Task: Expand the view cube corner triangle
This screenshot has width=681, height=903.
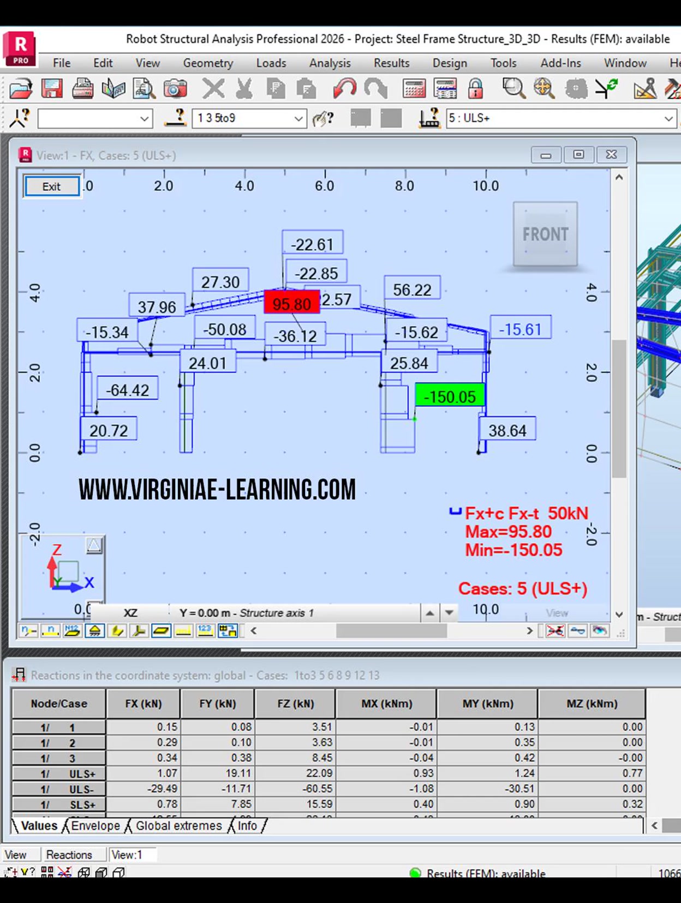Action: click(94, 545)
